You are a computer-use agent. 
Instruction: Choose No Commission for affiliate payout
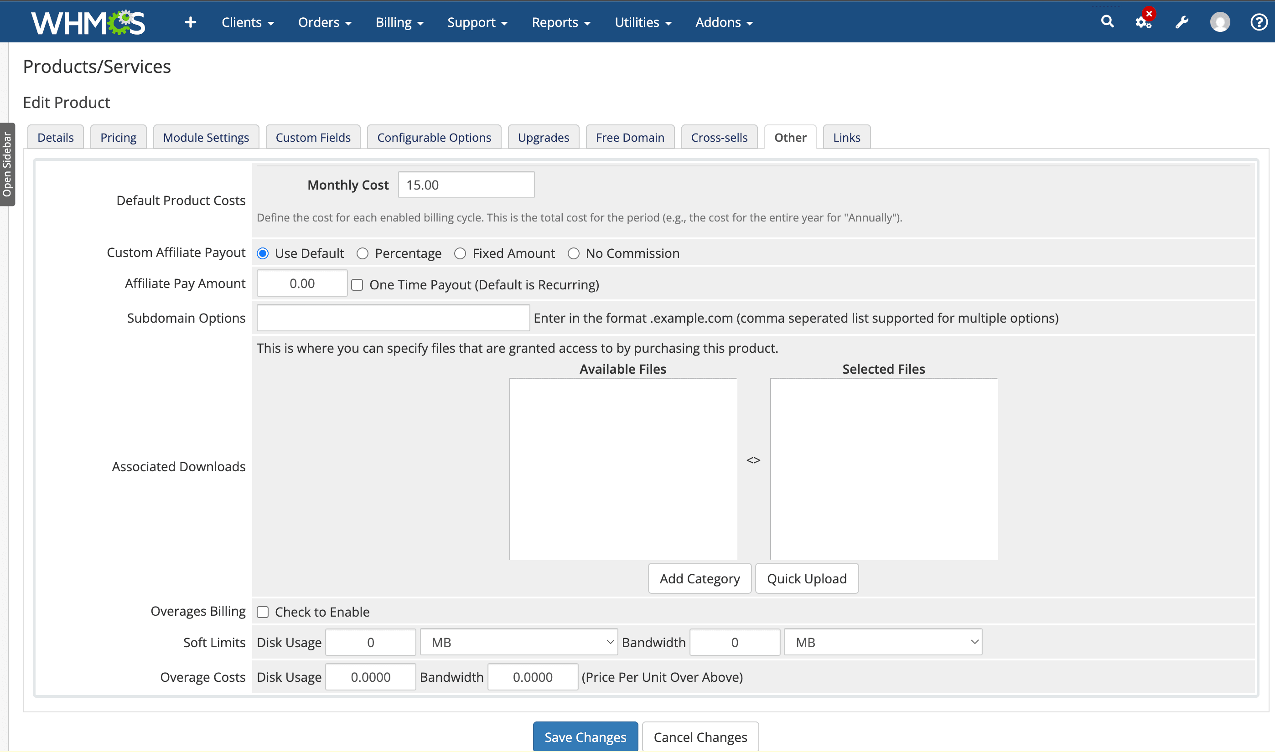click(x=573, y=253)
